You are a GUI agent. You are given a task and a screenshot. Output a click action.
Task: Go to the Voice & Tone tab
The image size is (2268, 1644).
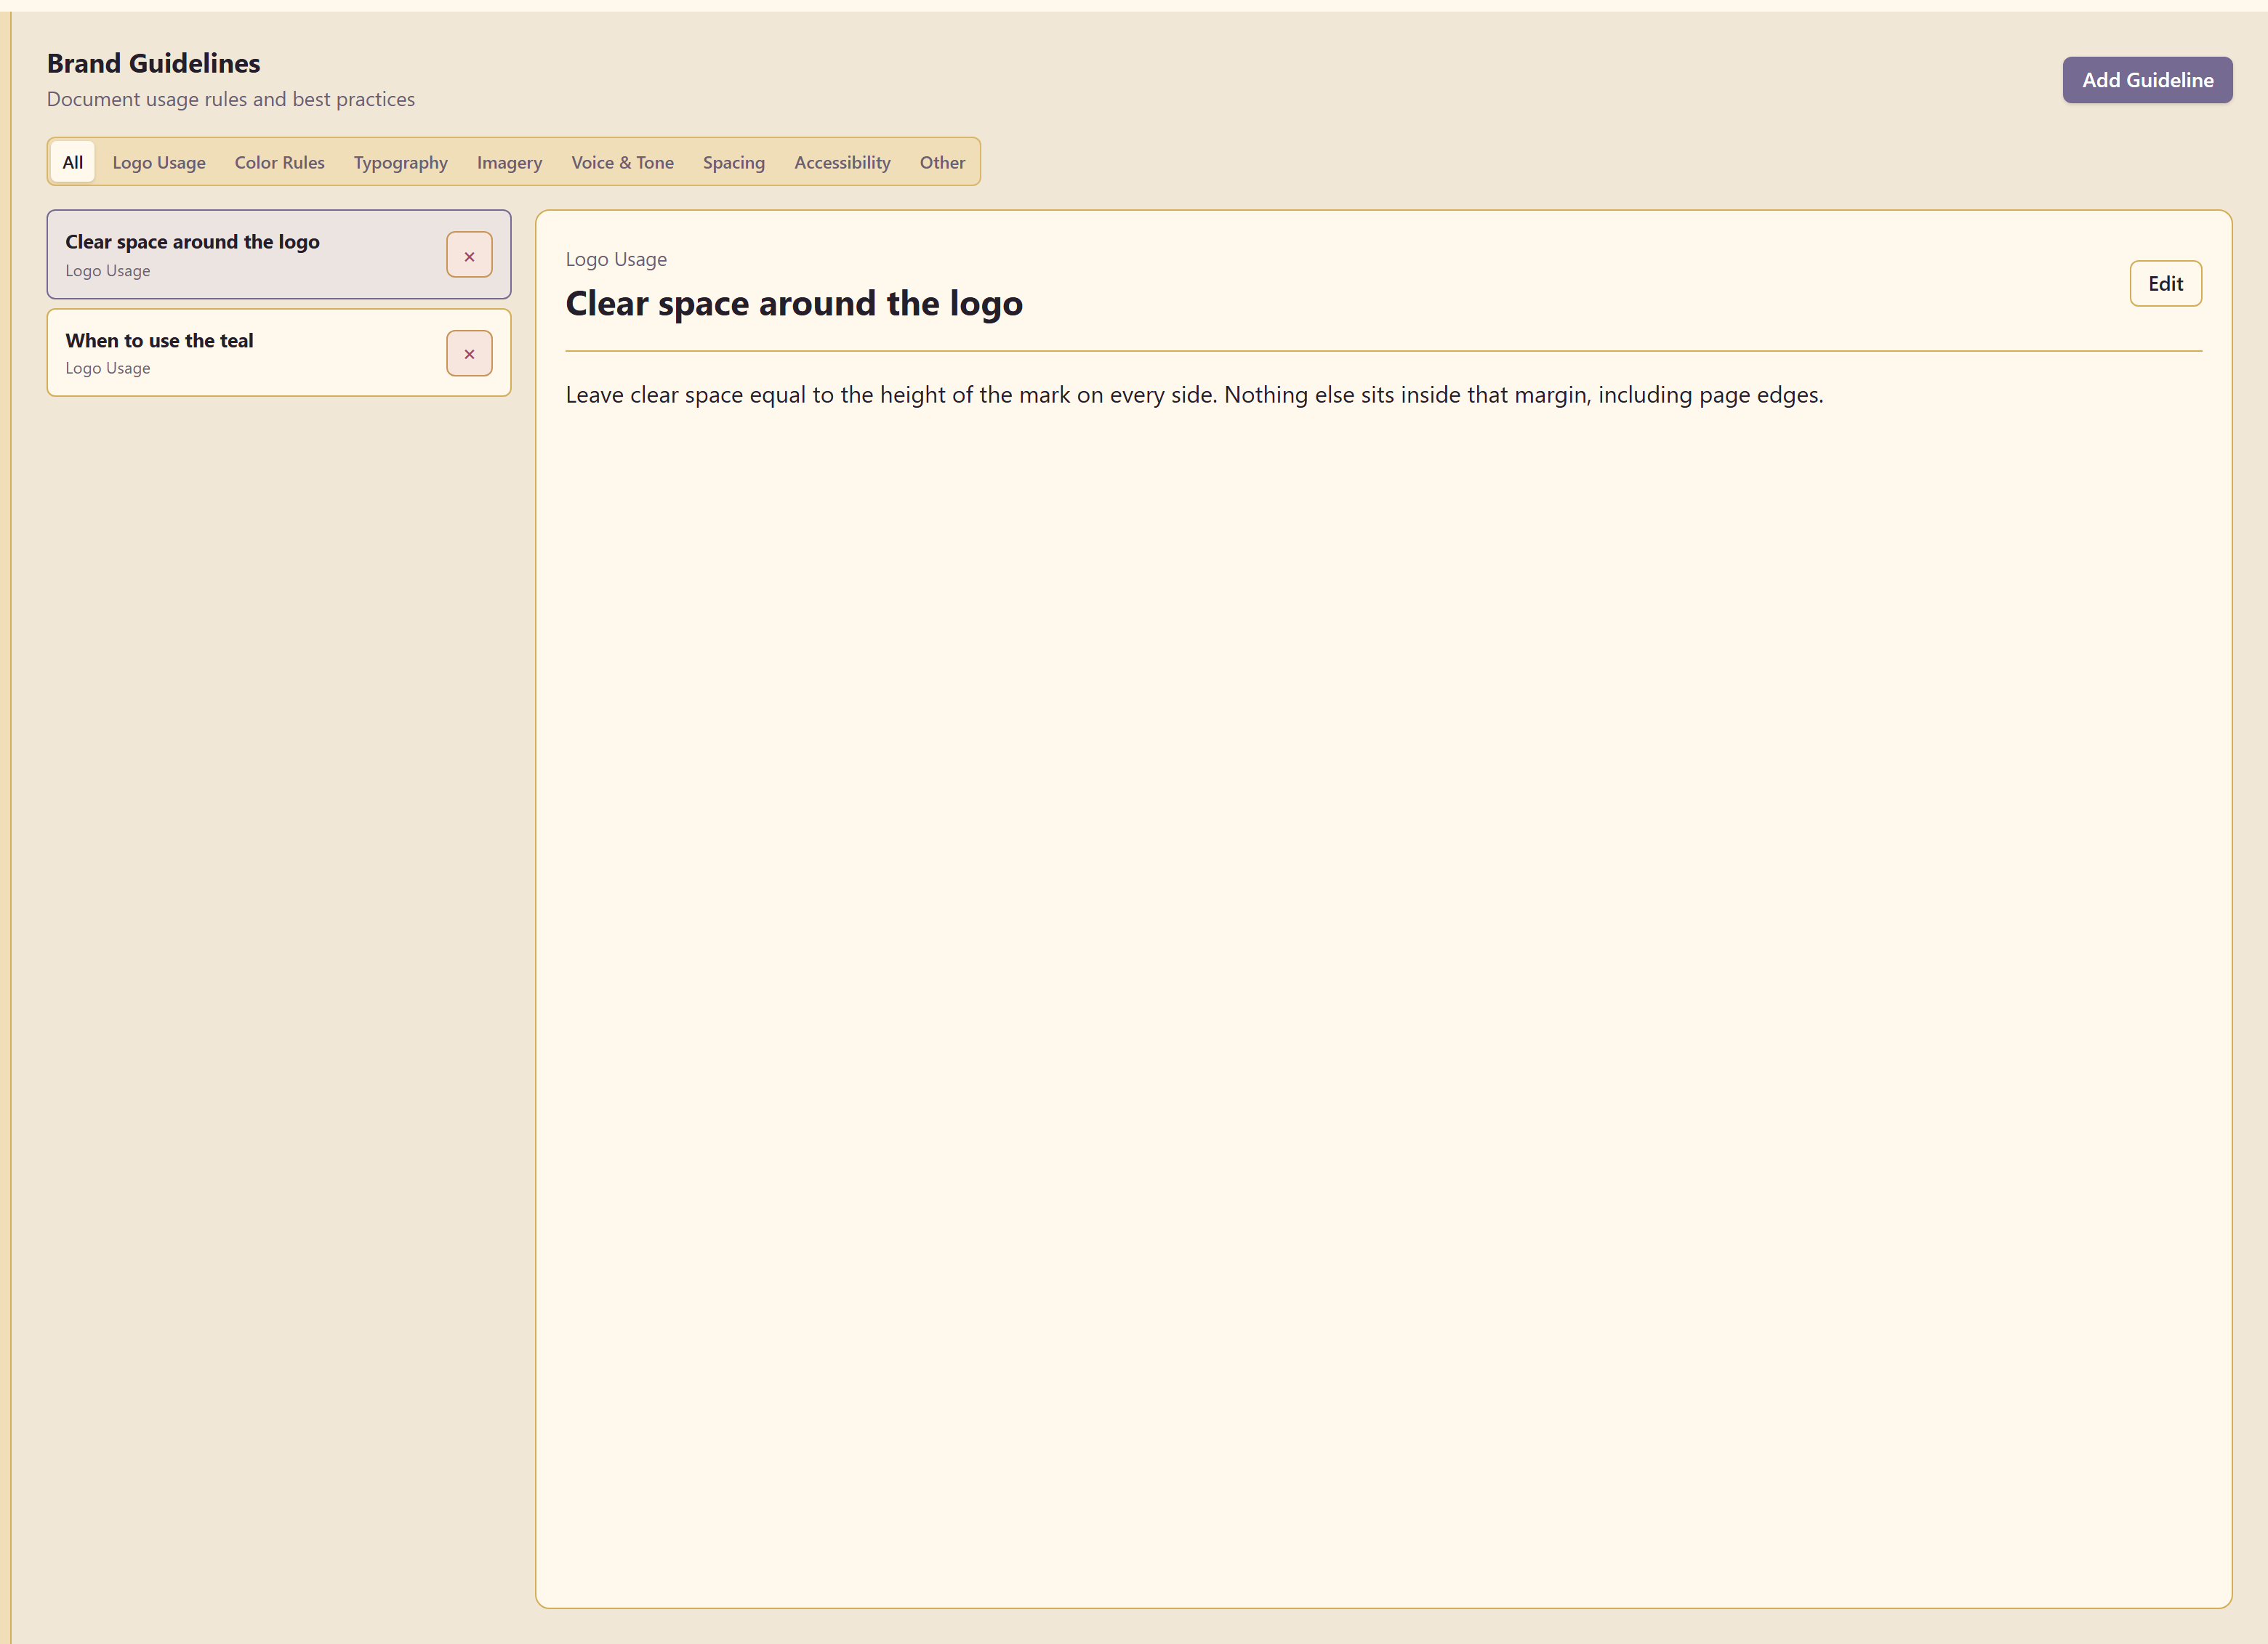pos(622,162)
